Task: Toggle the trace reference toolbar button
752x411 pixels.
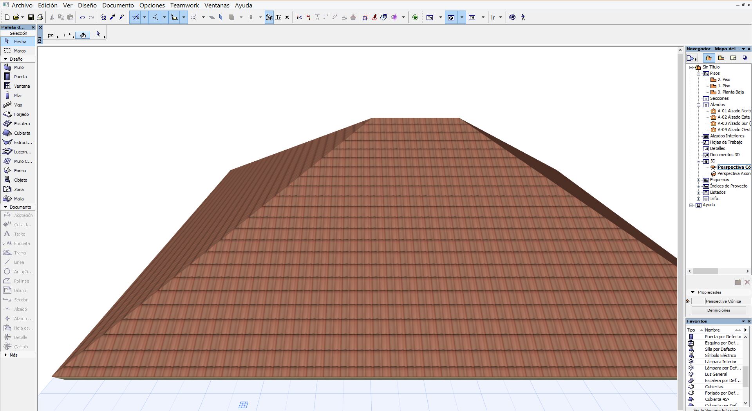Action: point(269,17)
